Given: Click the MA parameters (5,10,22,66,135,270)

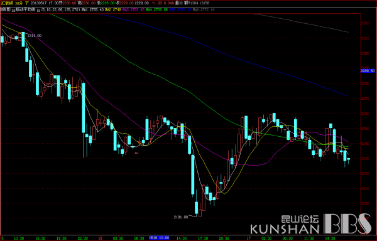Looking at the screenshot, I should [60, 9].
